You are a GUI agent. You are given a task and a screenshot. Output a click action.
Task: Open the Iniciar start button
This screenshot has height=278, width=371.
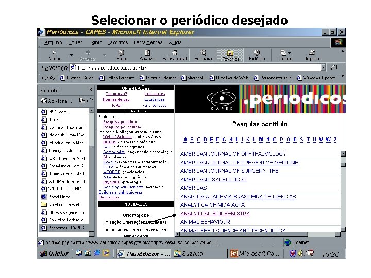54,254
